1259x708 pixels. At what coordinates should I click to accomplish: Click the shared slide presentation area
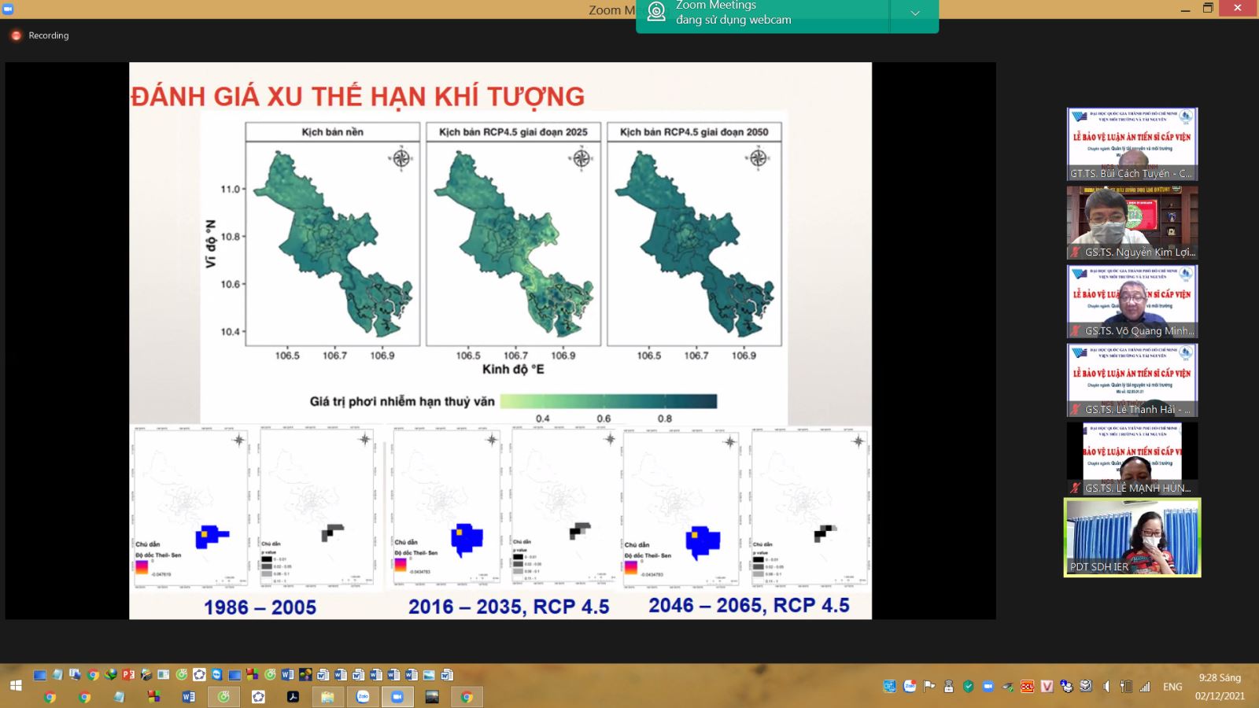point(500,341)
